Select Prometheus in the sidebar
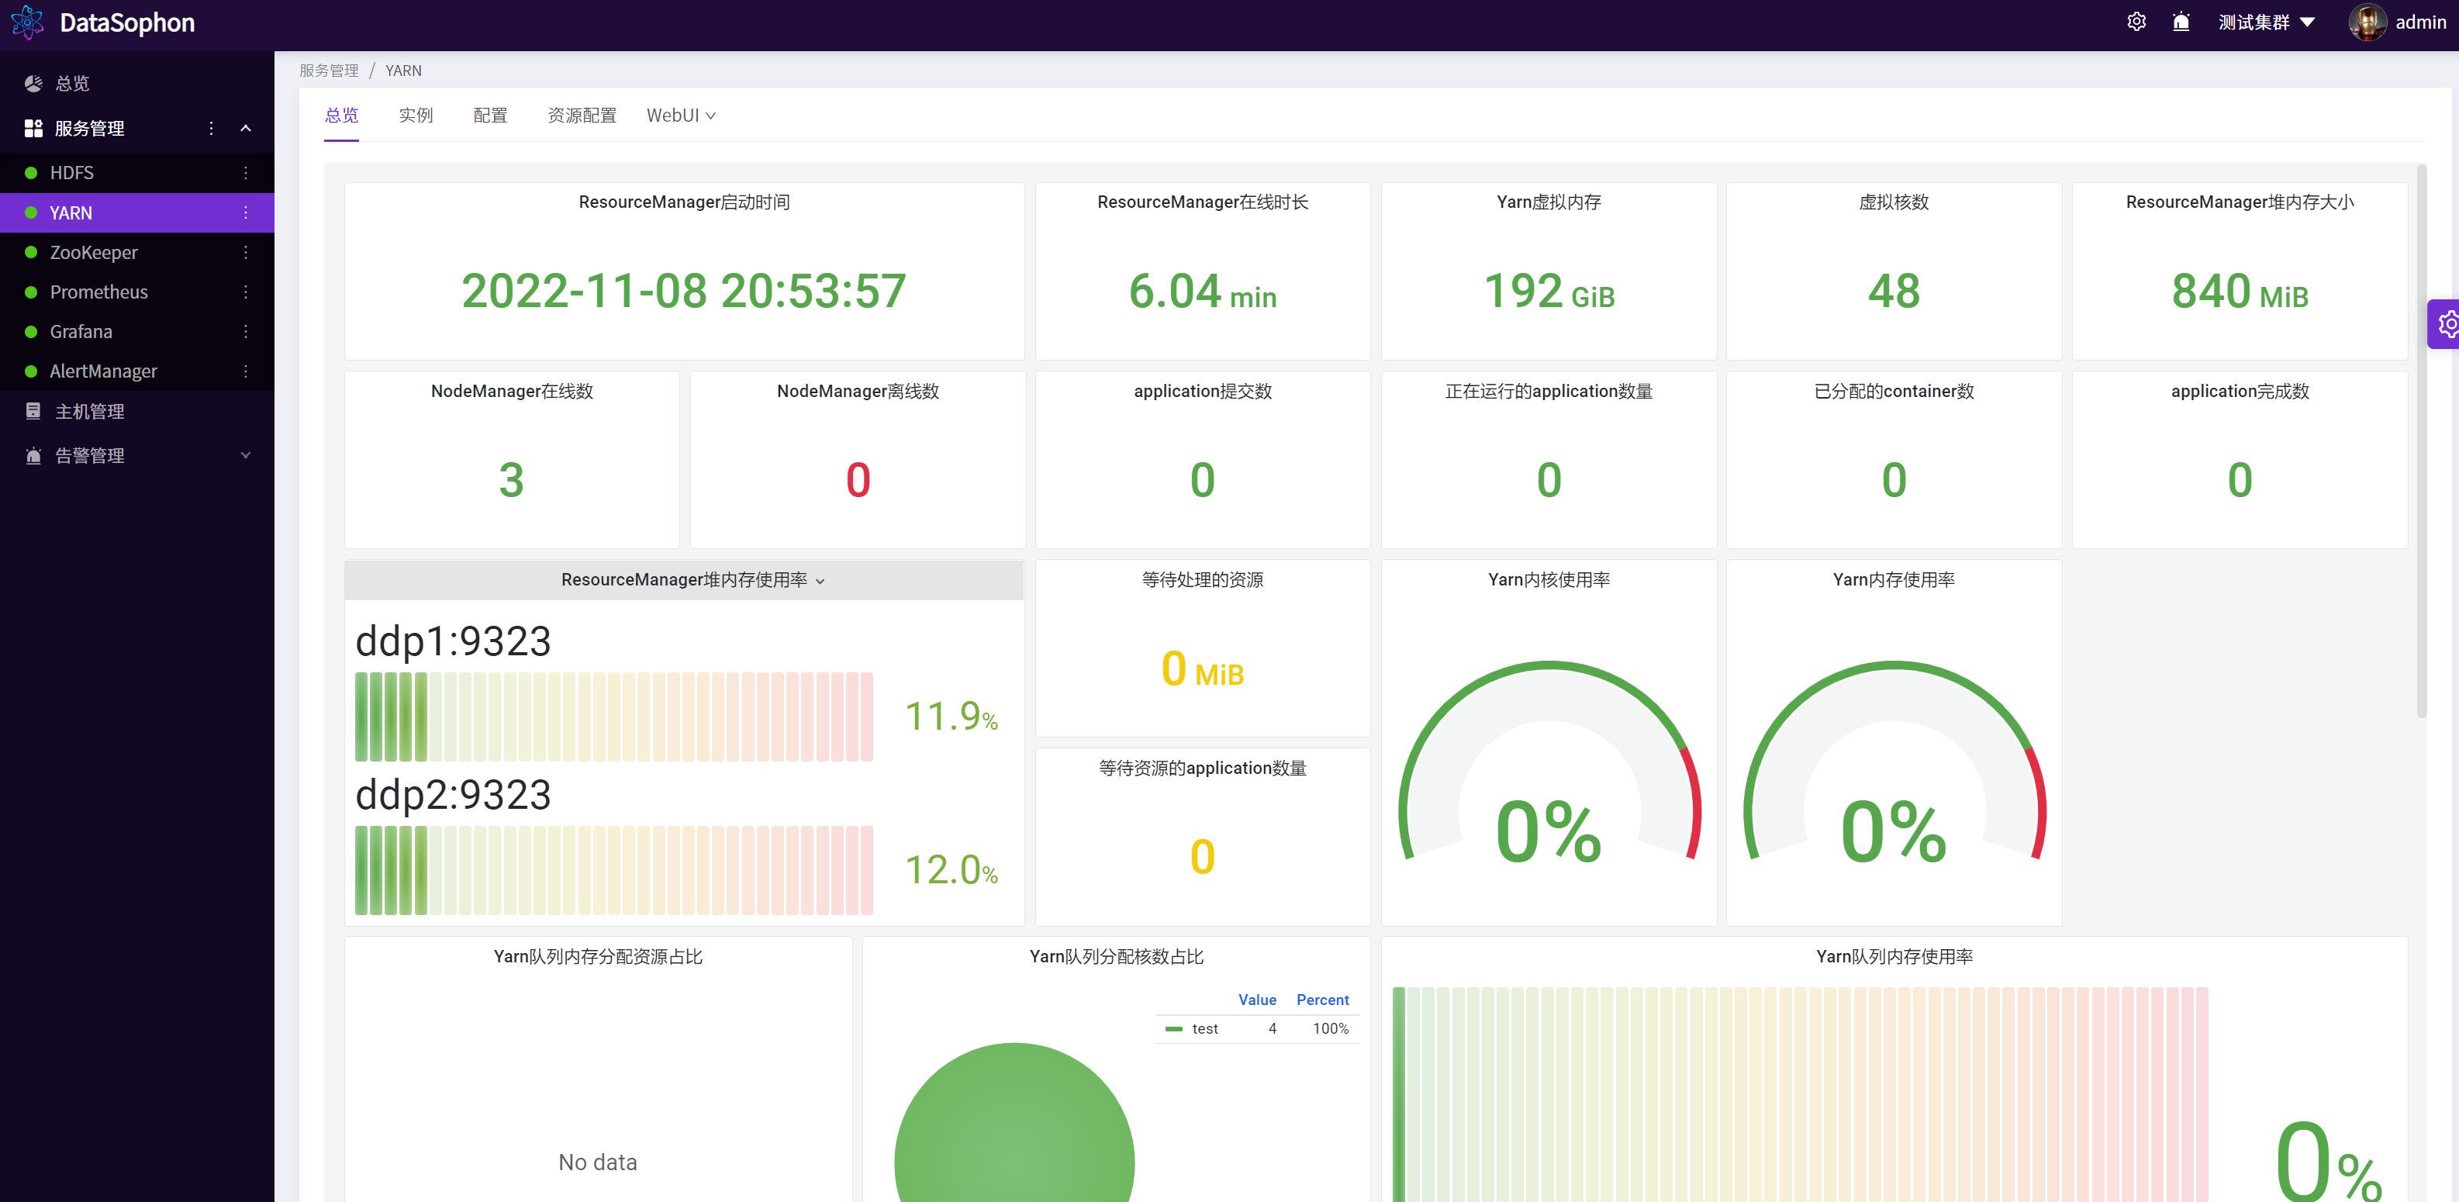 136,292
